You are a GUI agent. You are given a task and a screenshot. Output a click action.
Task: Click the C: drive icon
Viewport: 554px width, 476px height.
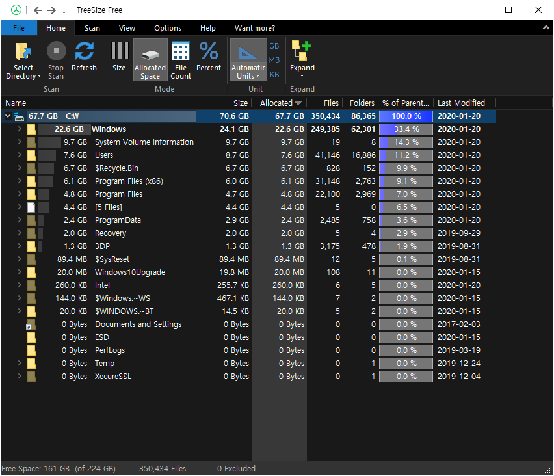[x=19, y=116]
